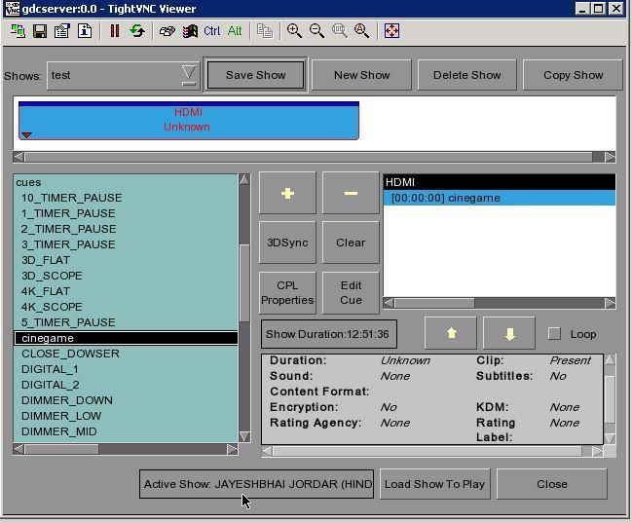Select 1_TIMER_PAUSE in the cues list
The height and width of the screenshot is (523, 632).
126,213
